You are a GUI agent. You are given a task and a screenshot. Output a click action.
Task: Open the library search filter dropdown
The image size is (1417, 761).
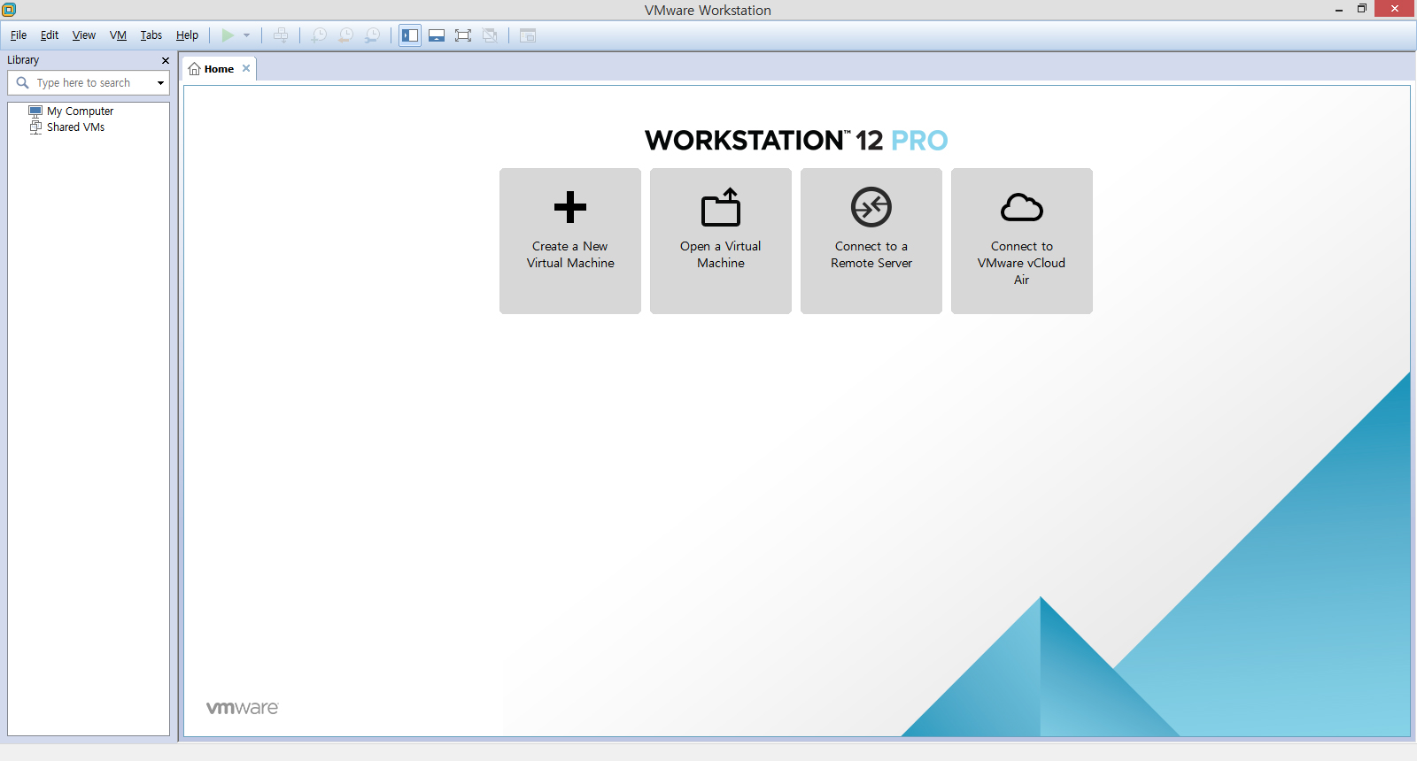point(160,83)
